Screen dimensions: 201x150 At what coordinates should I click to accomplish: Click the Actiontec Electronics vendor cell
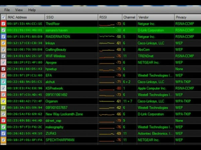click(155, 133)
